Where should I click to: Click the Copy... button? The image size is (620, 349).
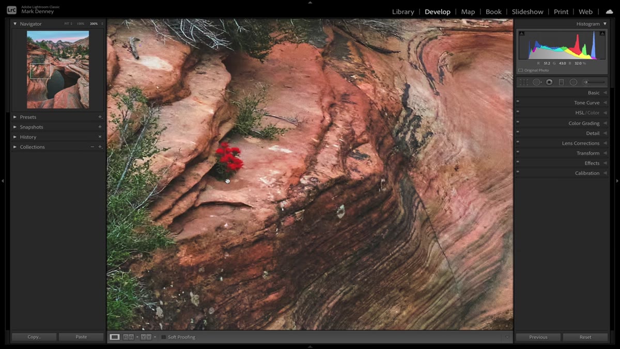pyautogui.click(x=34, y=337)
